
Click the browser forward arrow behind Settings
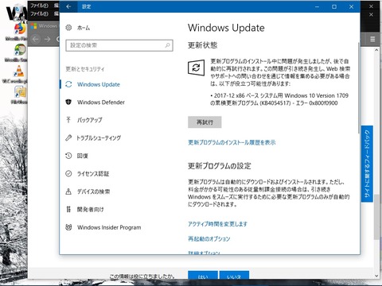(x=48, y=39)
